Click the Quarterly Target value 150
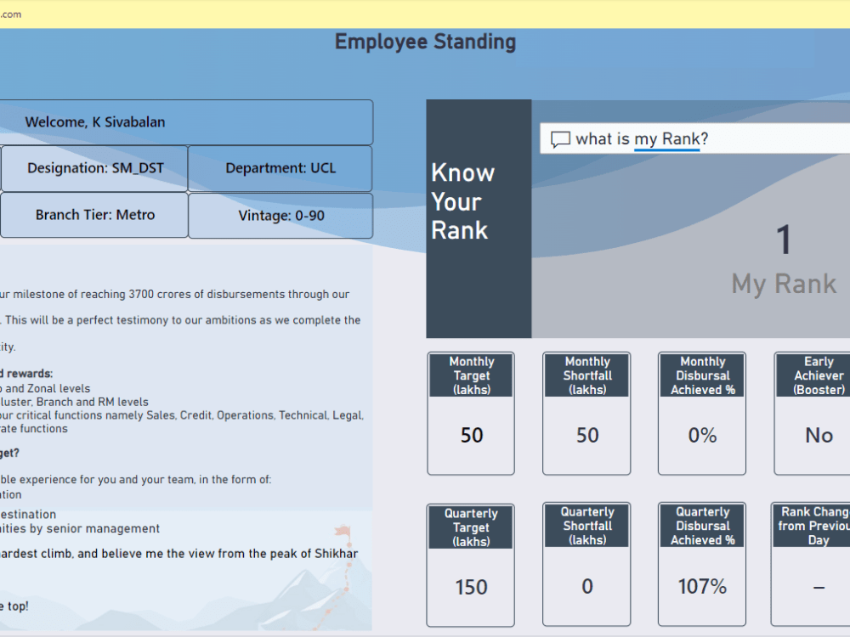The image size is (850, 637). pyautogui.click(x=471, y=587)
